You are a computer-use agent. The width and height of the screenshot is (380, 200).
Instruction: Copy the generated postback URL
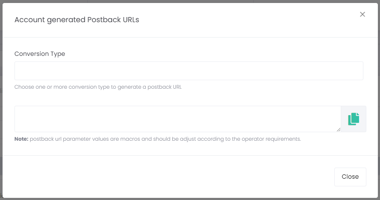354,119
